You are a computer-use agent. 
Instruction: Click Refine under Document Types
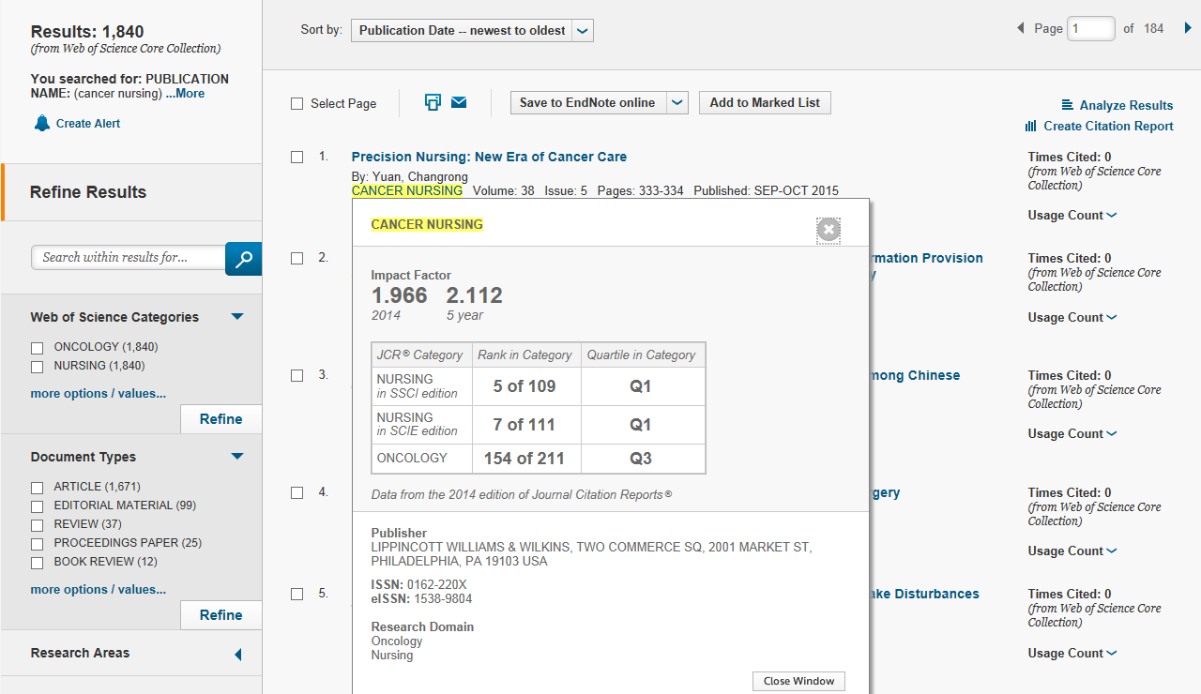(220, 615)
